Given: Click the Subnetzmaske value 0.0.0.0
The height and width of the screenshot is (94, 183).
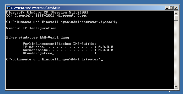Looking at the screenshot, I should point(106,50).
